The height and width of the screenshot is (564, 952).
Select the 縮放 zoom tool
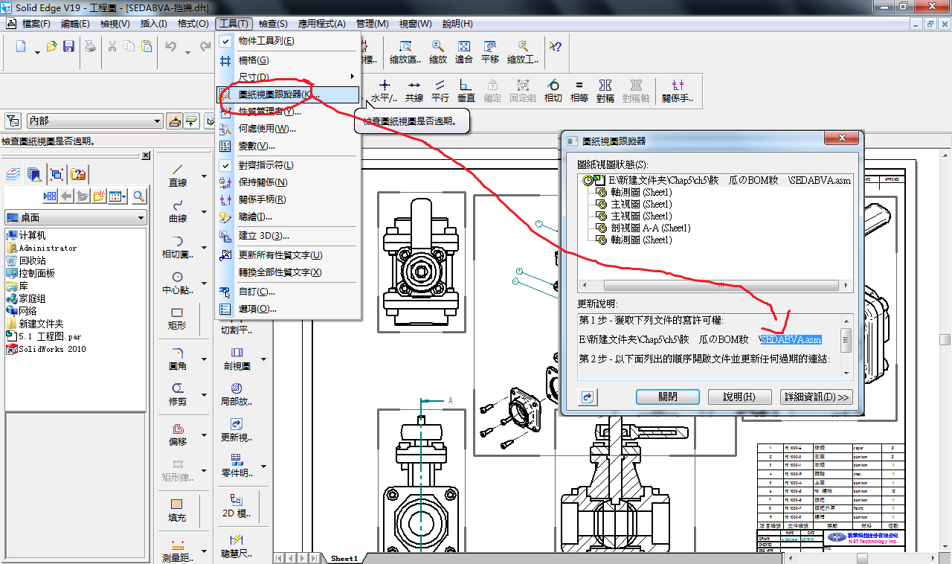tap(438, 51)
